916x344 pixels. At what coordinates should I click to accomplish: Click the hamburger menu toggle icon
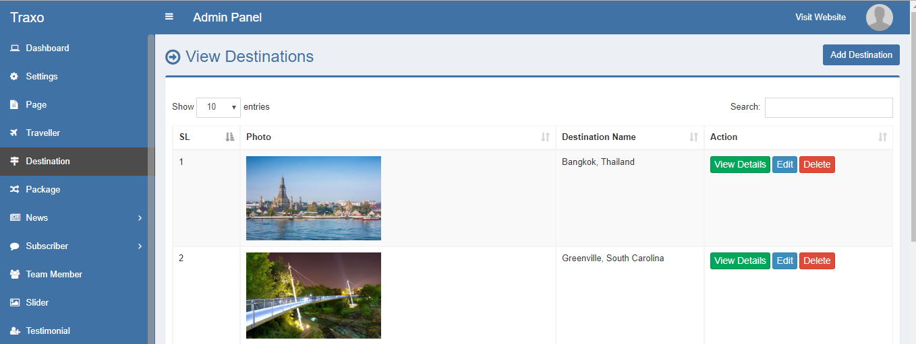(169, 17)
